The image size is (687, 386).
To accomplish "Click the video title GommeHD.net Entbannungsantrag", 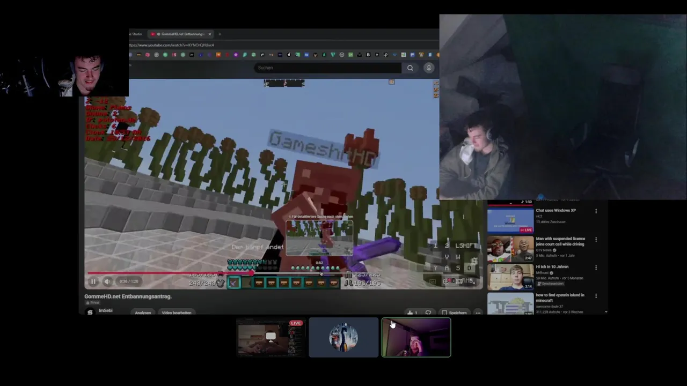I will coord(128,296).
